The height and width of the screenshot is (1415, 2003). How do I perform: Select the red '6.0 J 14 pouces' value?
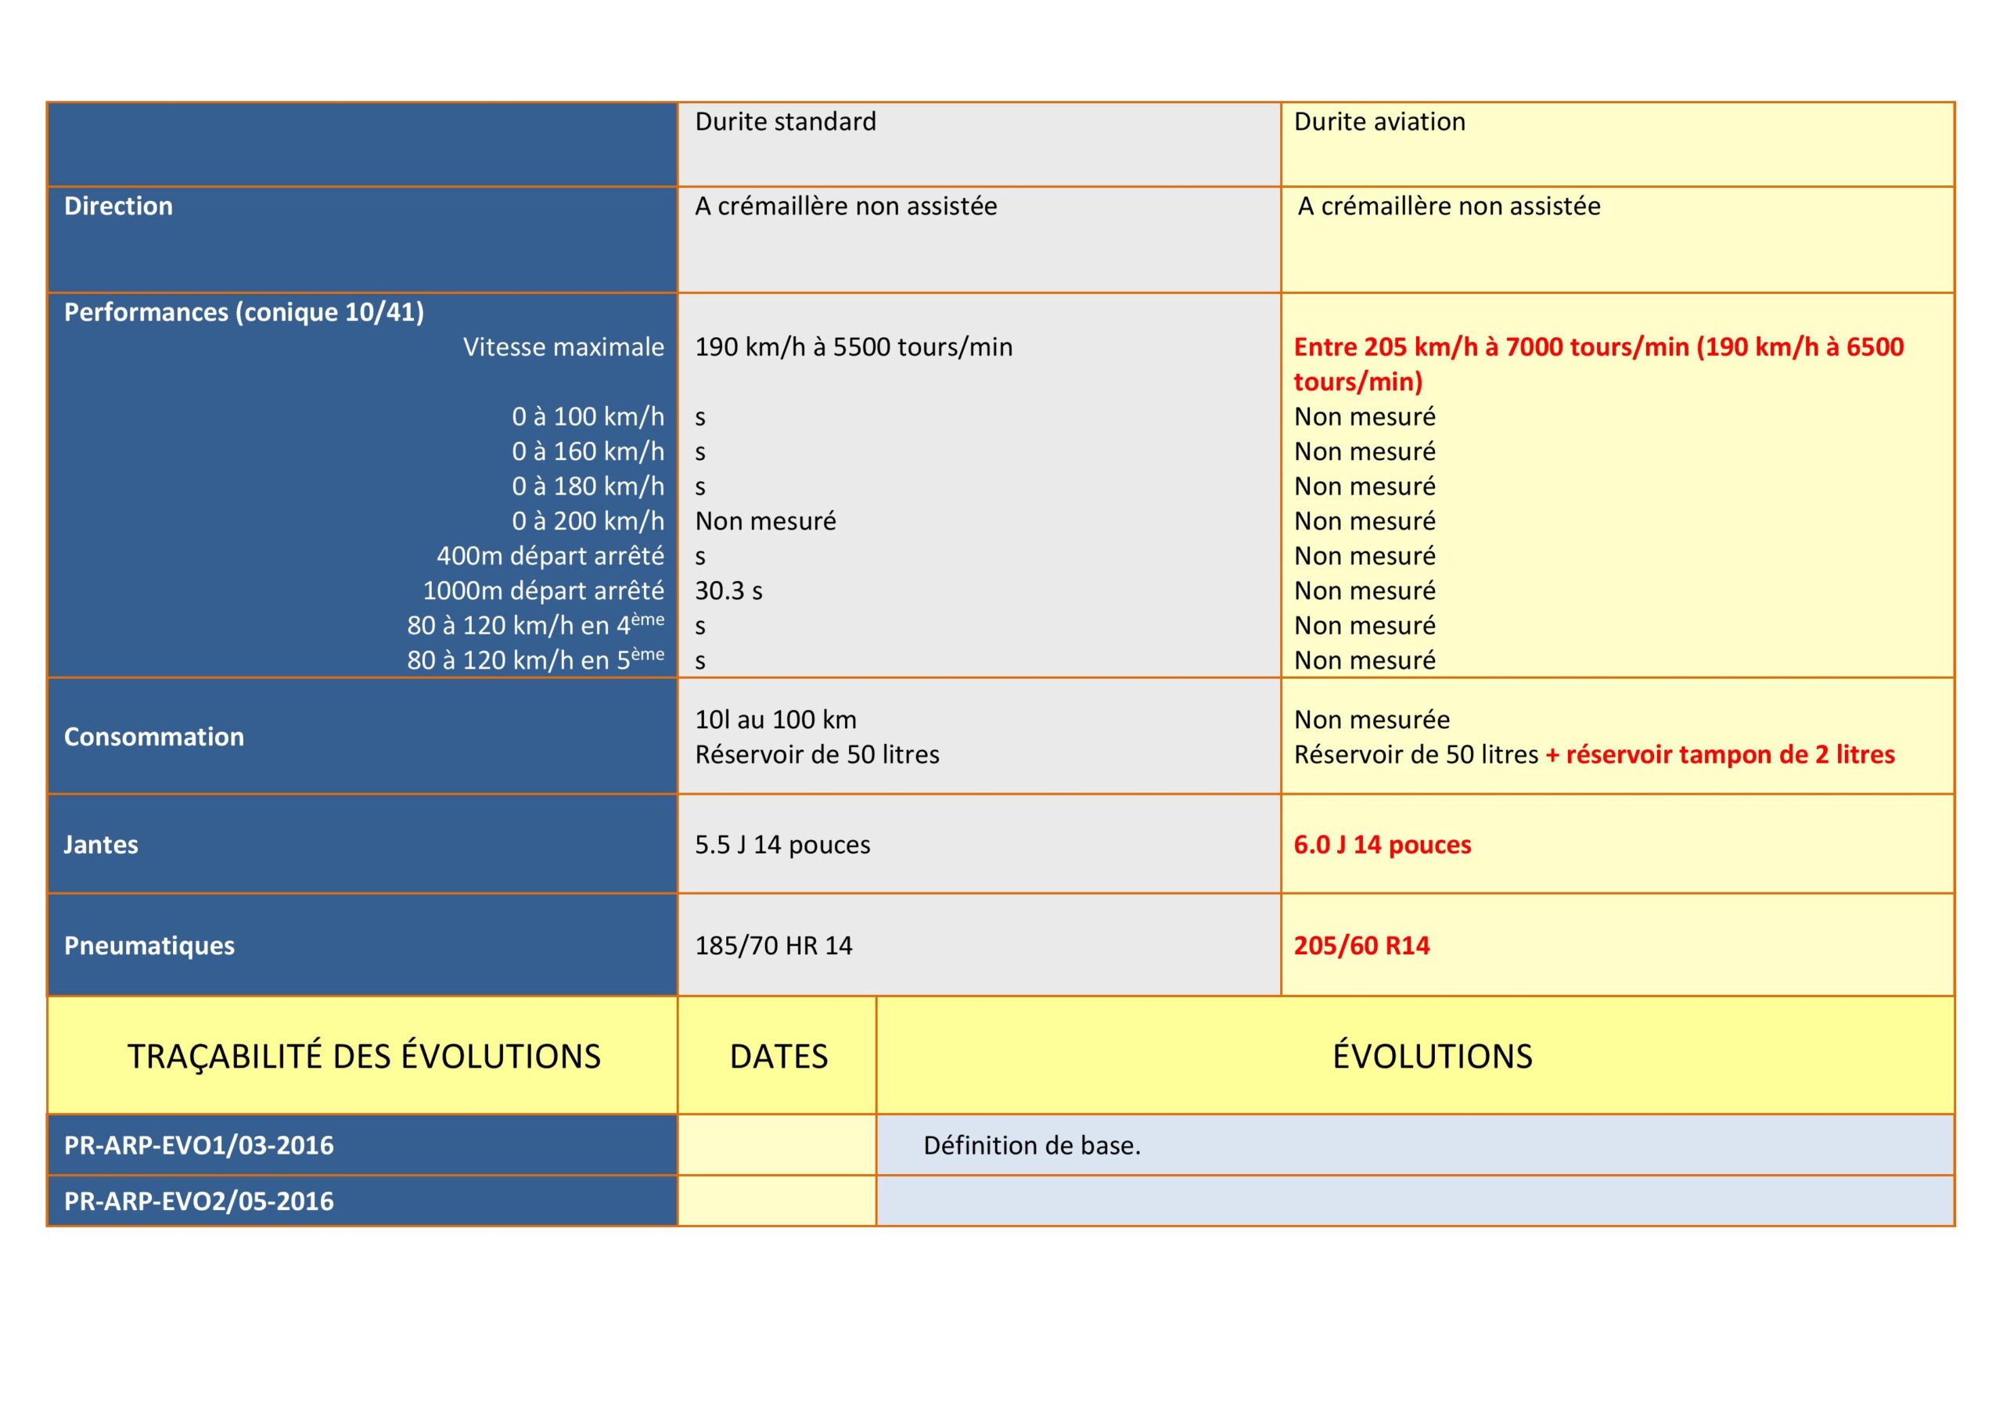[1382, 846]
